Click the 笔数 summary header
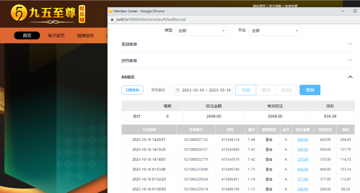 167,106
